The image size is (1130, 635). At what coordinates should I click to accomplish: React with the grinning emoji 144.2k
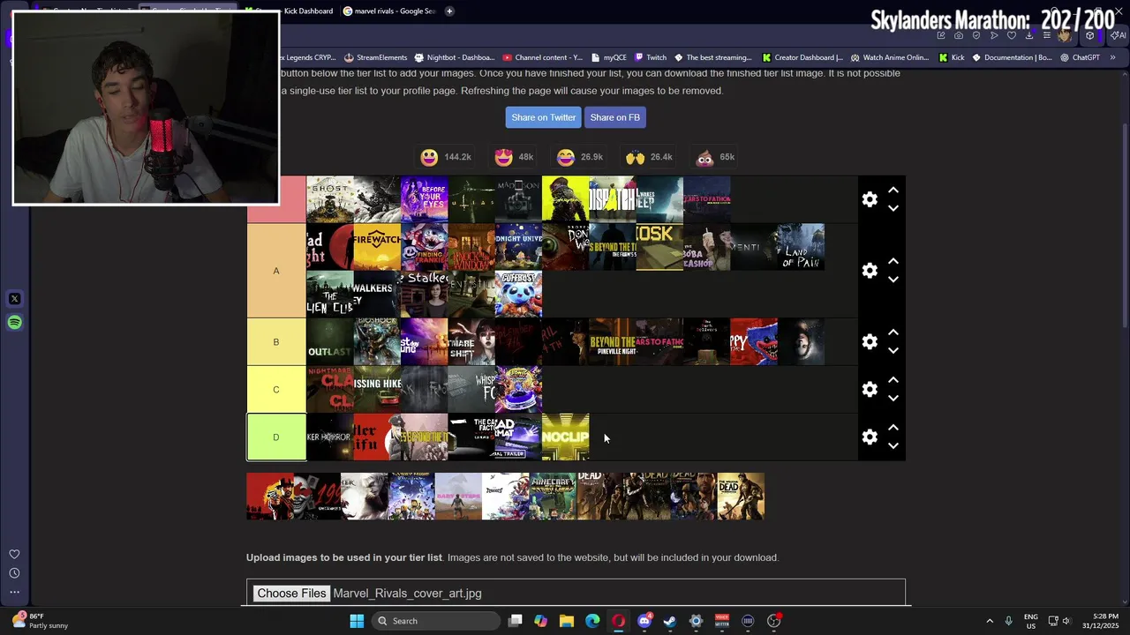point(447,157)
